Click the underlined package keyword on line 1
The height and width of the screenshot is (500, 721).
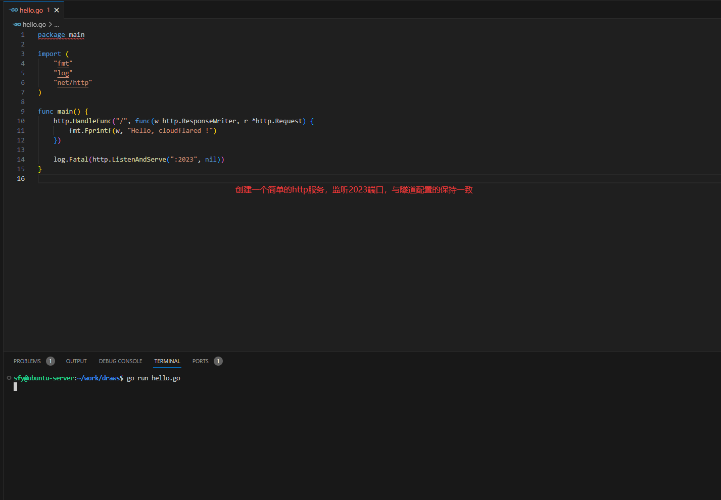pos(51,35)
